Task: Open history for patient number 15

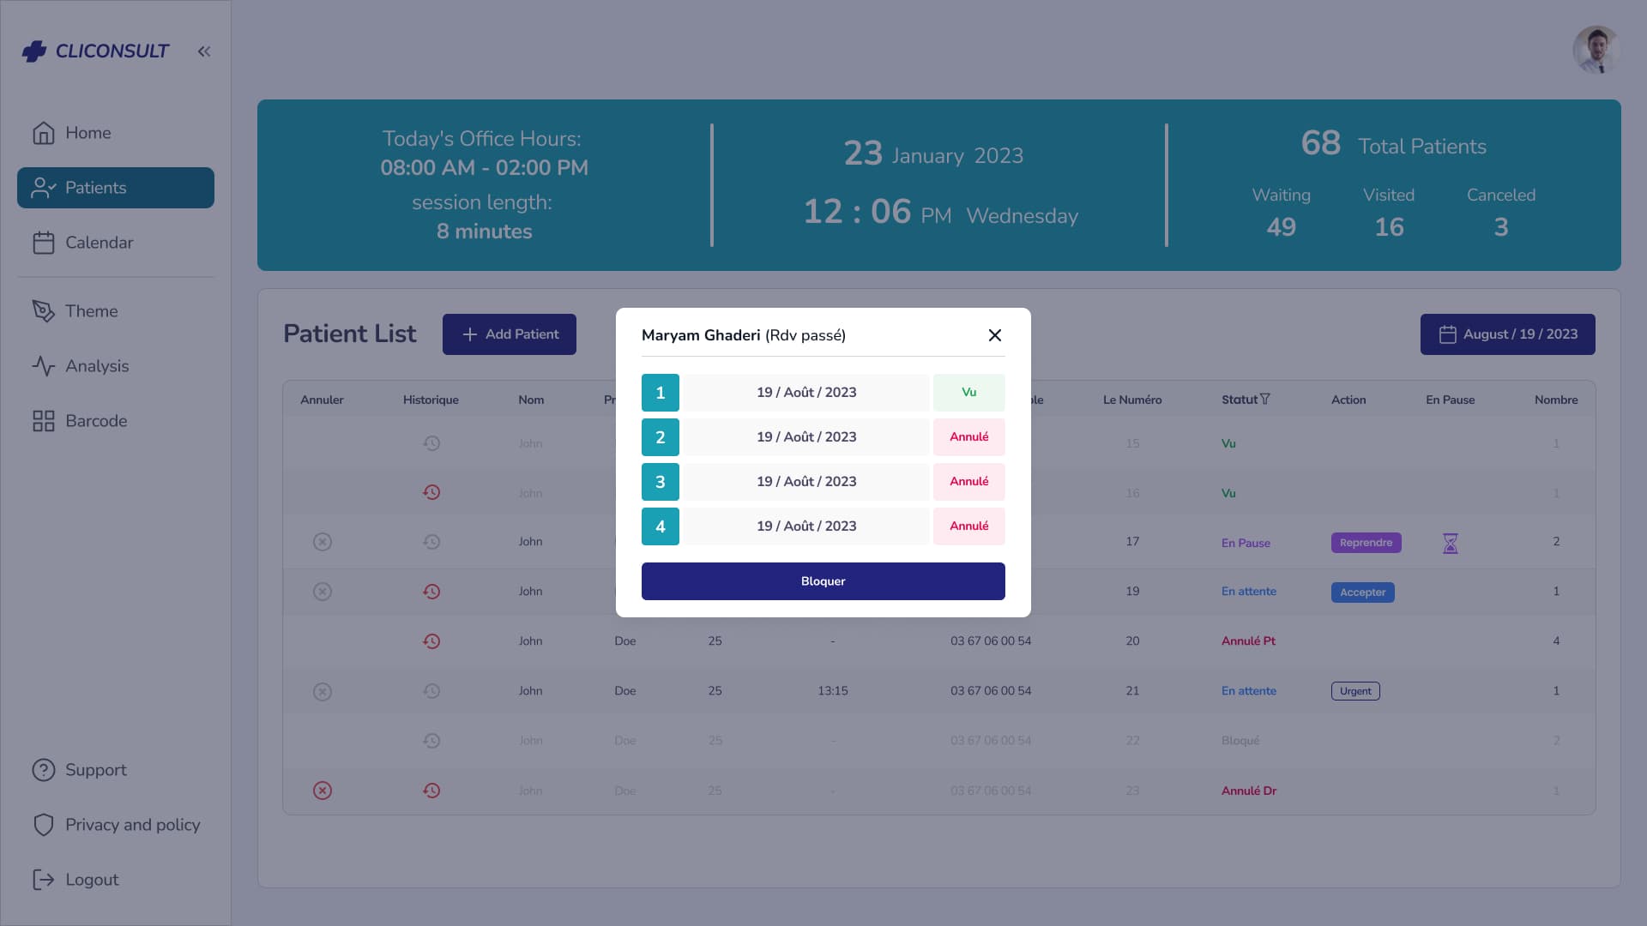Action: pos(431,443)
